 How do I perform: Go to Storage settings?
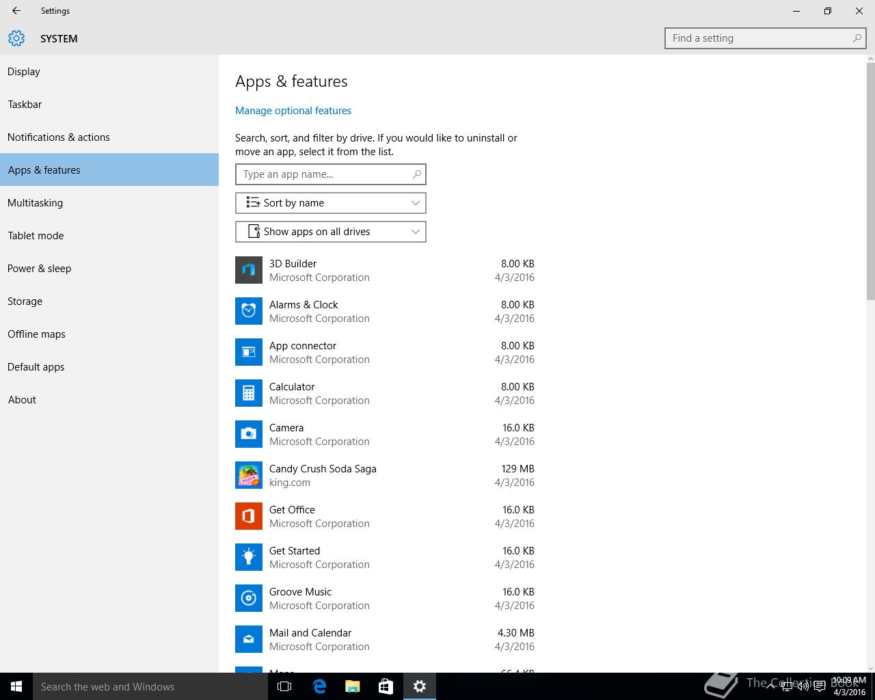tap(109, 301)
